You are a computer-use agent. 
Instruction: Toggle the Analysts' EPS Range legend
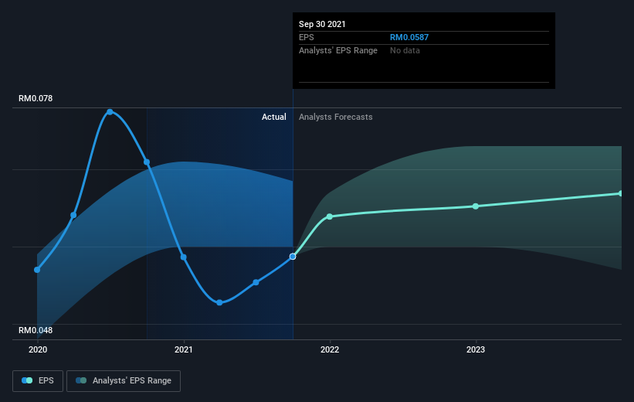point(124,381)
